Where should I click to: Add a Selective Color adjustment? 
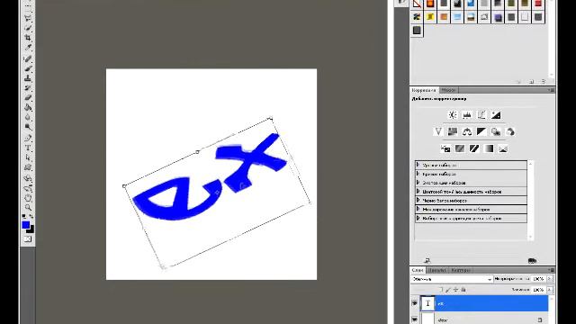point(503,148)
